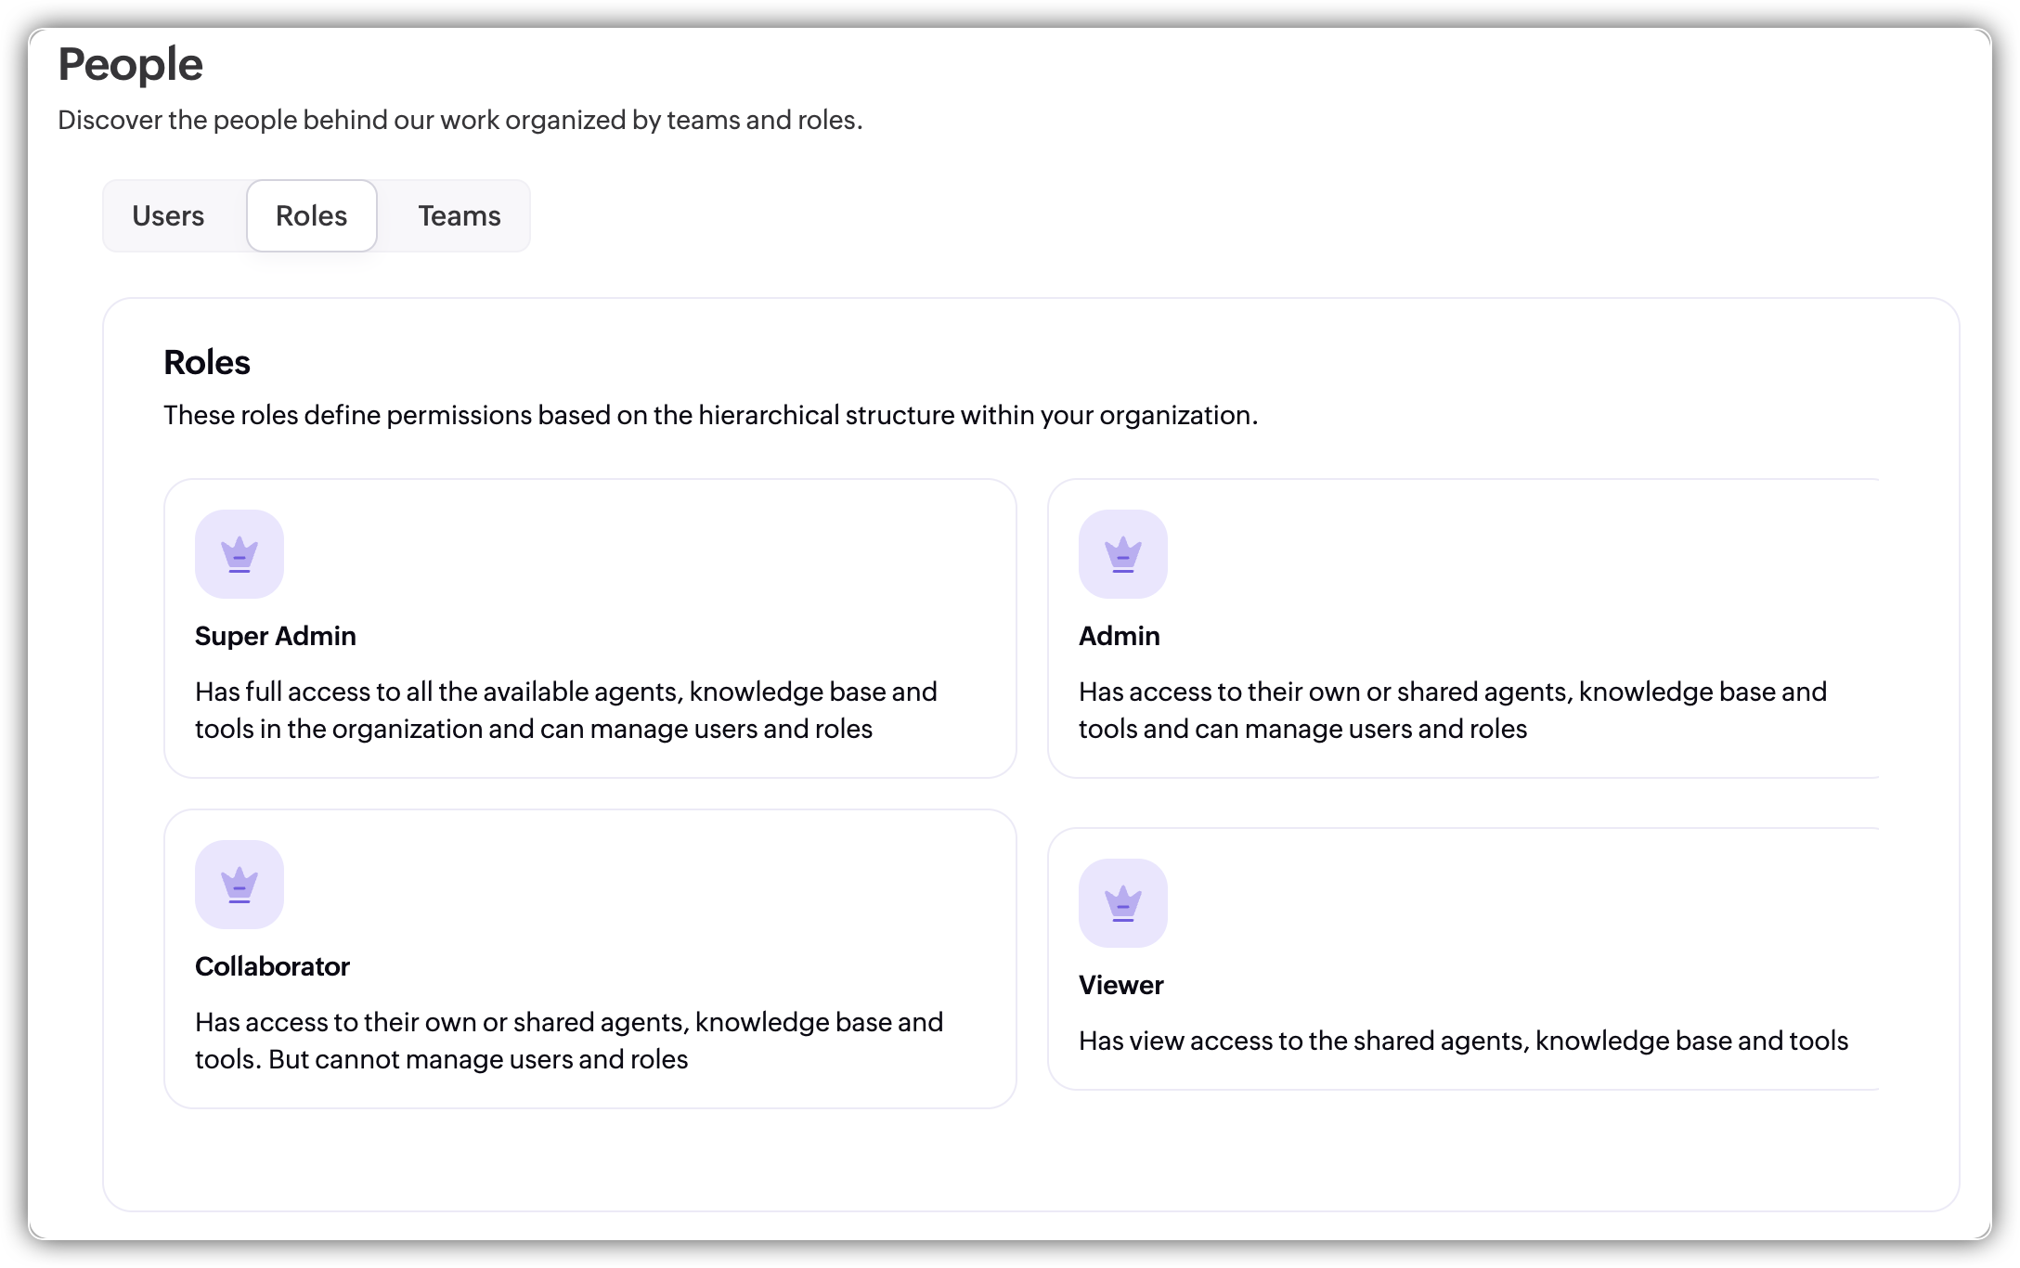Click the Collaborator permissions description text
The height and width of the screenshot is (1268, 2020).
pos(568,1041)
